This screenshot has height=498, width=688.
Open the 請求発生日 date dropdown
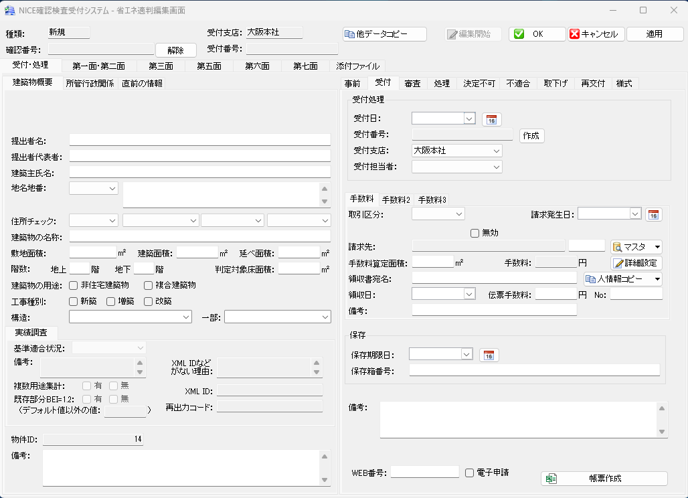[x=636, y=214]
